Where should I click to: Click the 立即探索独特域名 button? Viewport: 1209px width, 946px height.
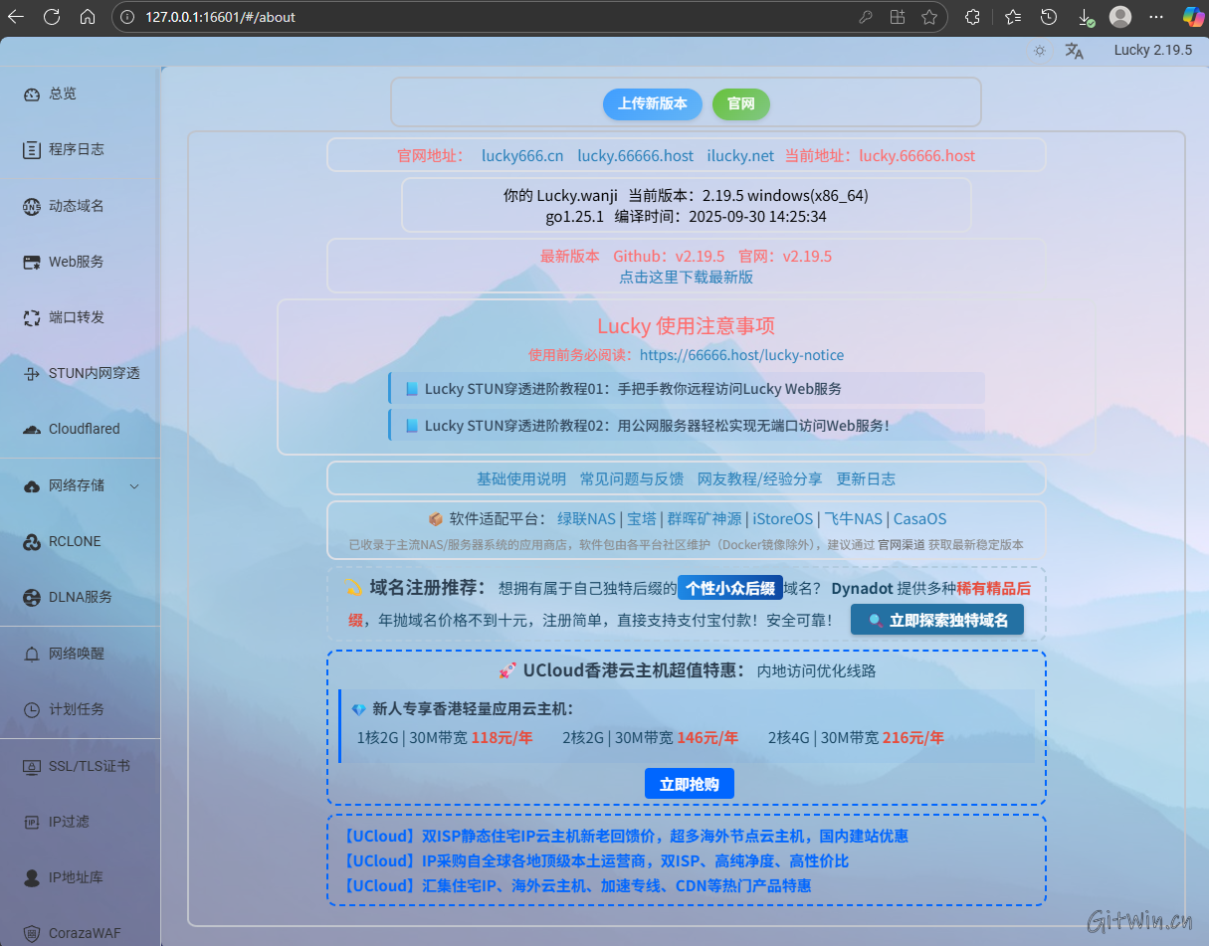937,620
